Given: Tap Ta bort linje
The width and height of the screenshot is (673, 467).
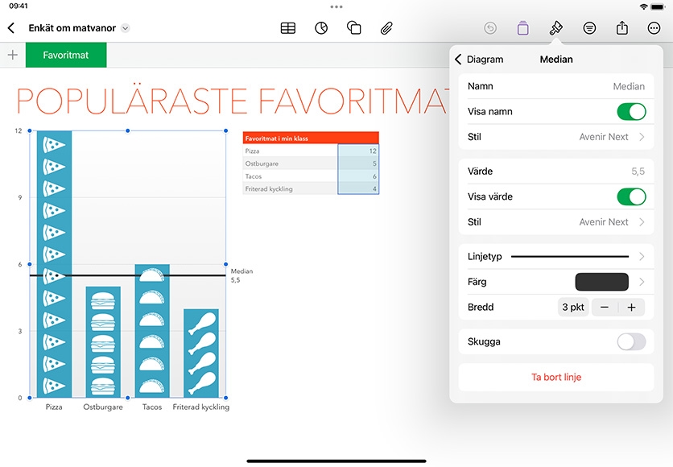Looking at the screenshot, I should point(556,378).
